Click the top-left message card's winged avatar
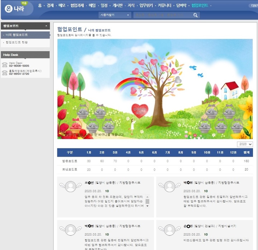Image resolution: width=258 pixels, height=250 pixels. [71, 186]
